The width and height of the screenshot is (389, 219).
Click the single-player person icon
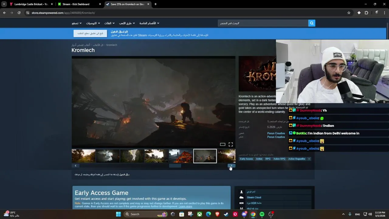(241, 192)
